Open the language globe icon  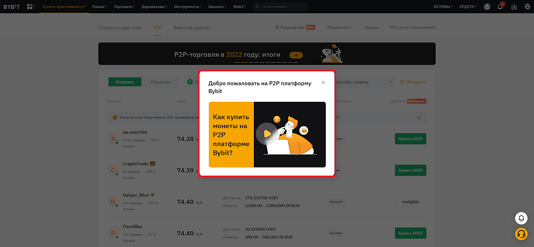coord(527,7)
